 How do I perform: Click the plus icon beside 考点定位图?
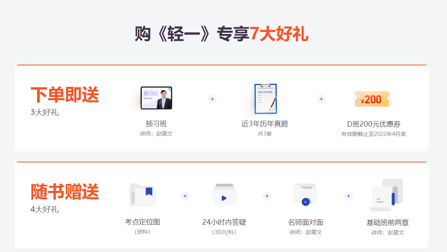tap(184, 197)
